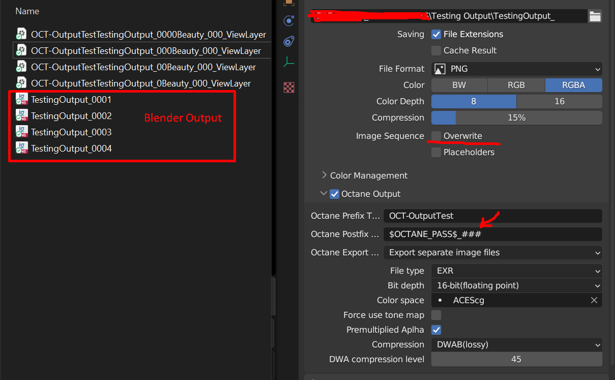This screenshot has width=615, height=380.
Task: Open the Physics properties tab icon
Action: (x=289, y=21)
